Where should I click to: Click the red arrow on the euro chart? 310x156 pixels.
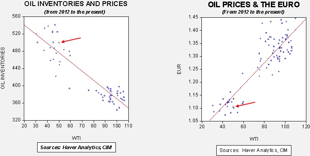[x=245, y=105]
